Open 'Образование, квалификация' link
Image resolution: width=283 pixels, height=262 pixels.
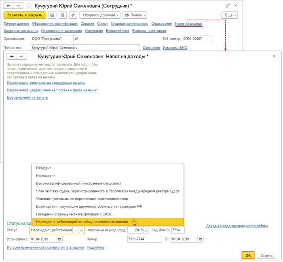(55, 23)
